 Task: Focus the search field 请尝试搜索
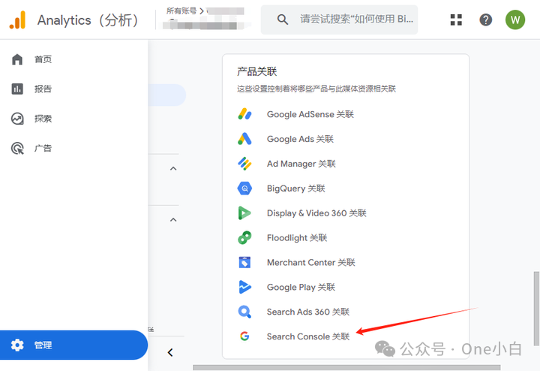pos(339,20)
